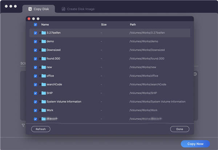Click the SHIP folder icon
Image resolution: width=218 pixels, height=150 pixels.
(44, 93)
